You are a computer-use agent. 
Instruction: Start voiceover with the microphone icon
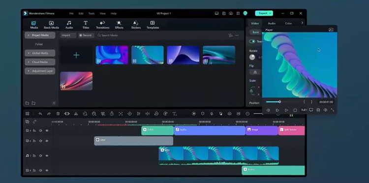(212, 114)
